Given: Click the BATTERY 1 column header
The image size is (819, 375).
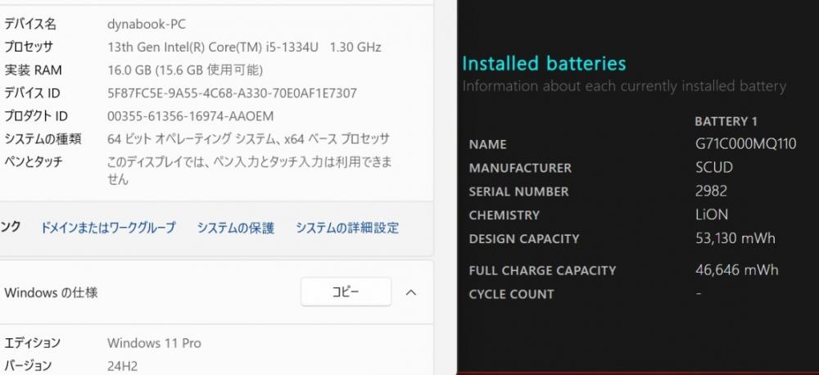Looking at the screenshot, I should 726,122.
